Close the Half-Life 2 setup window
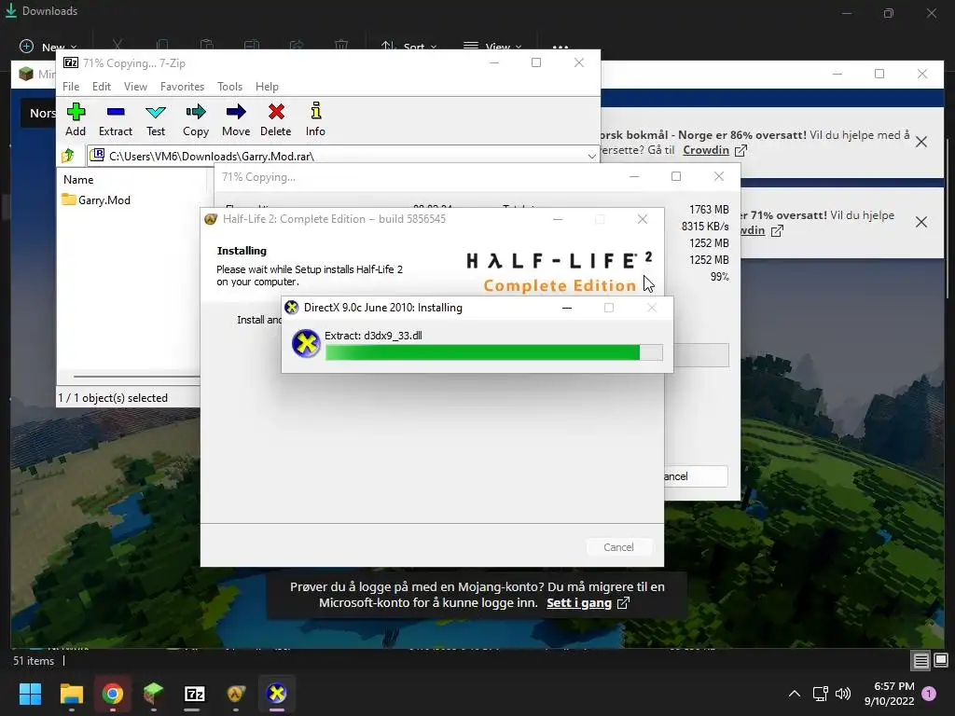 [x=642, y=219]
